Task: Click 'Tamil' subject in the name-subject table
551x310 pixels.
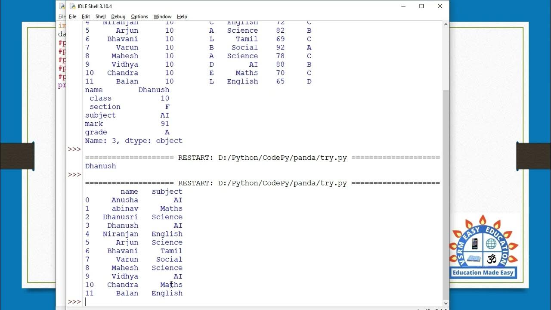Action: (x=171, y=251)
